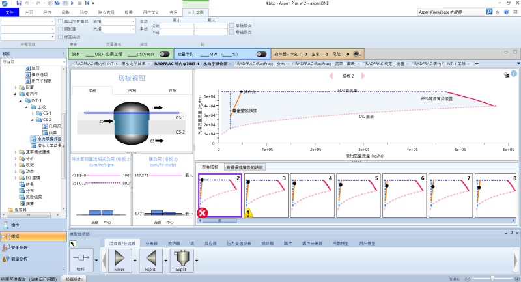Click the palette scroll-left arrow beside Mixer
The image size is (521, 282).
(x=104, y=261)
